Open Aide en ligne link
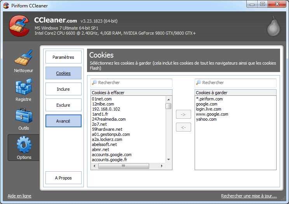This screenshot has width=289, height=204. click(x=19, y=196)
